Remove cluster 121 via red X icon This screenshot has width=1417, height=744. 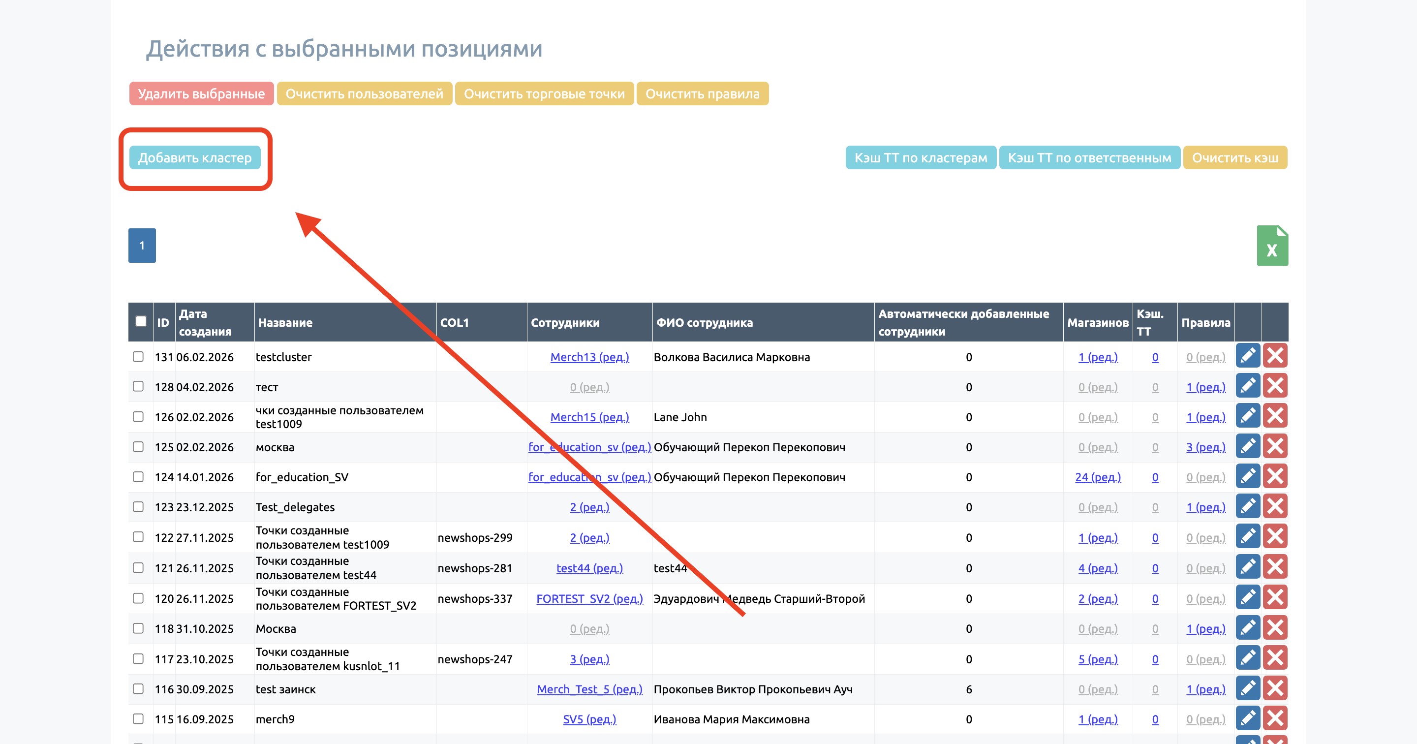coord(1274,567)
